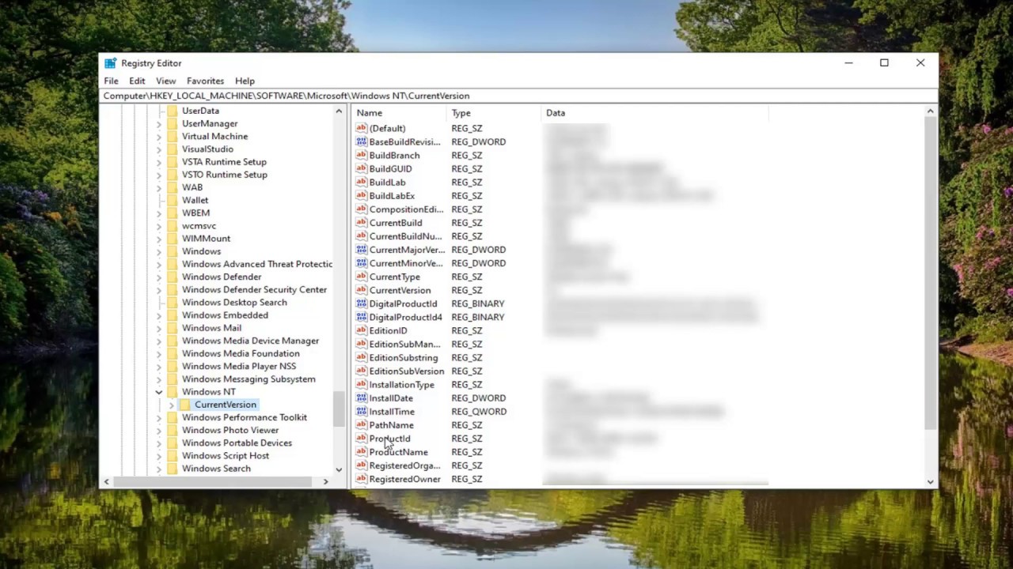Click the registry path address bar

click(x=519, y=96)
